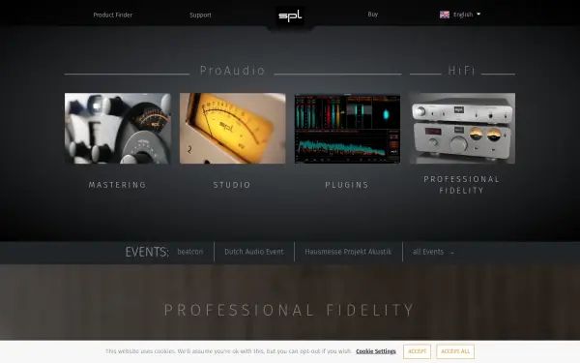Open the HiFi amplifier thumbnail

462,128
